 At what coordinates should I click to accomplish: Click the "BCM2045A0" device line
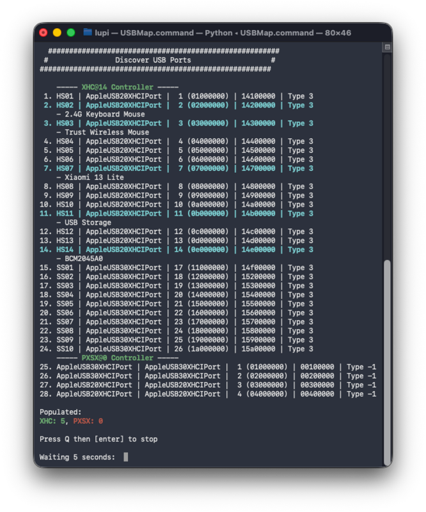pos(84,259)
